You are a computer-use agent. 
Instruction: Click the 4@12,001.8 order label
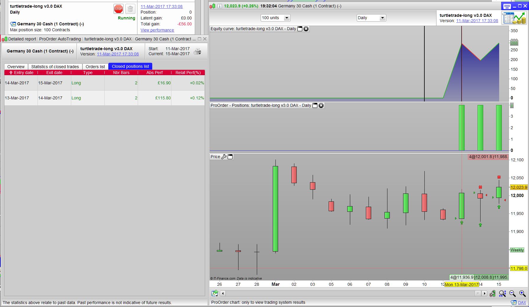(x=481, y=157)
